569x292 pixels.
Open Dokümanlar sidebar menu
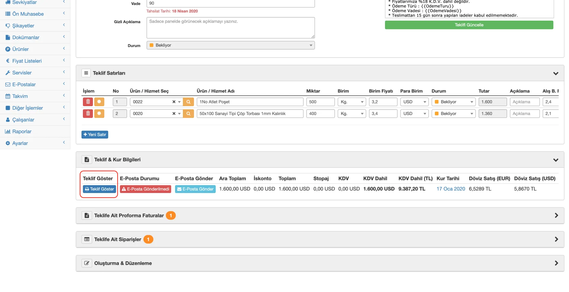(x=35, y=37)
